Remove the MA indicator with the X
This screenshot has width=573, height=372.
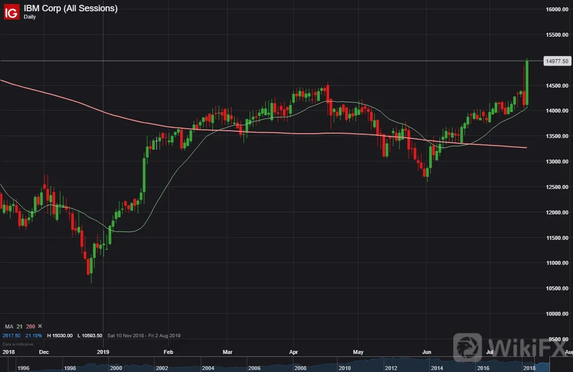point(40,326)
